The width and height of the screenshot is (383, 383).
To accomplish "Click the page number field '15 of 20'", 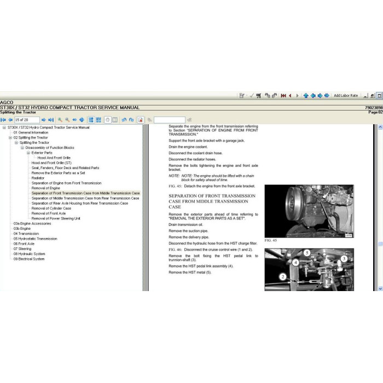I will (27, 120).
